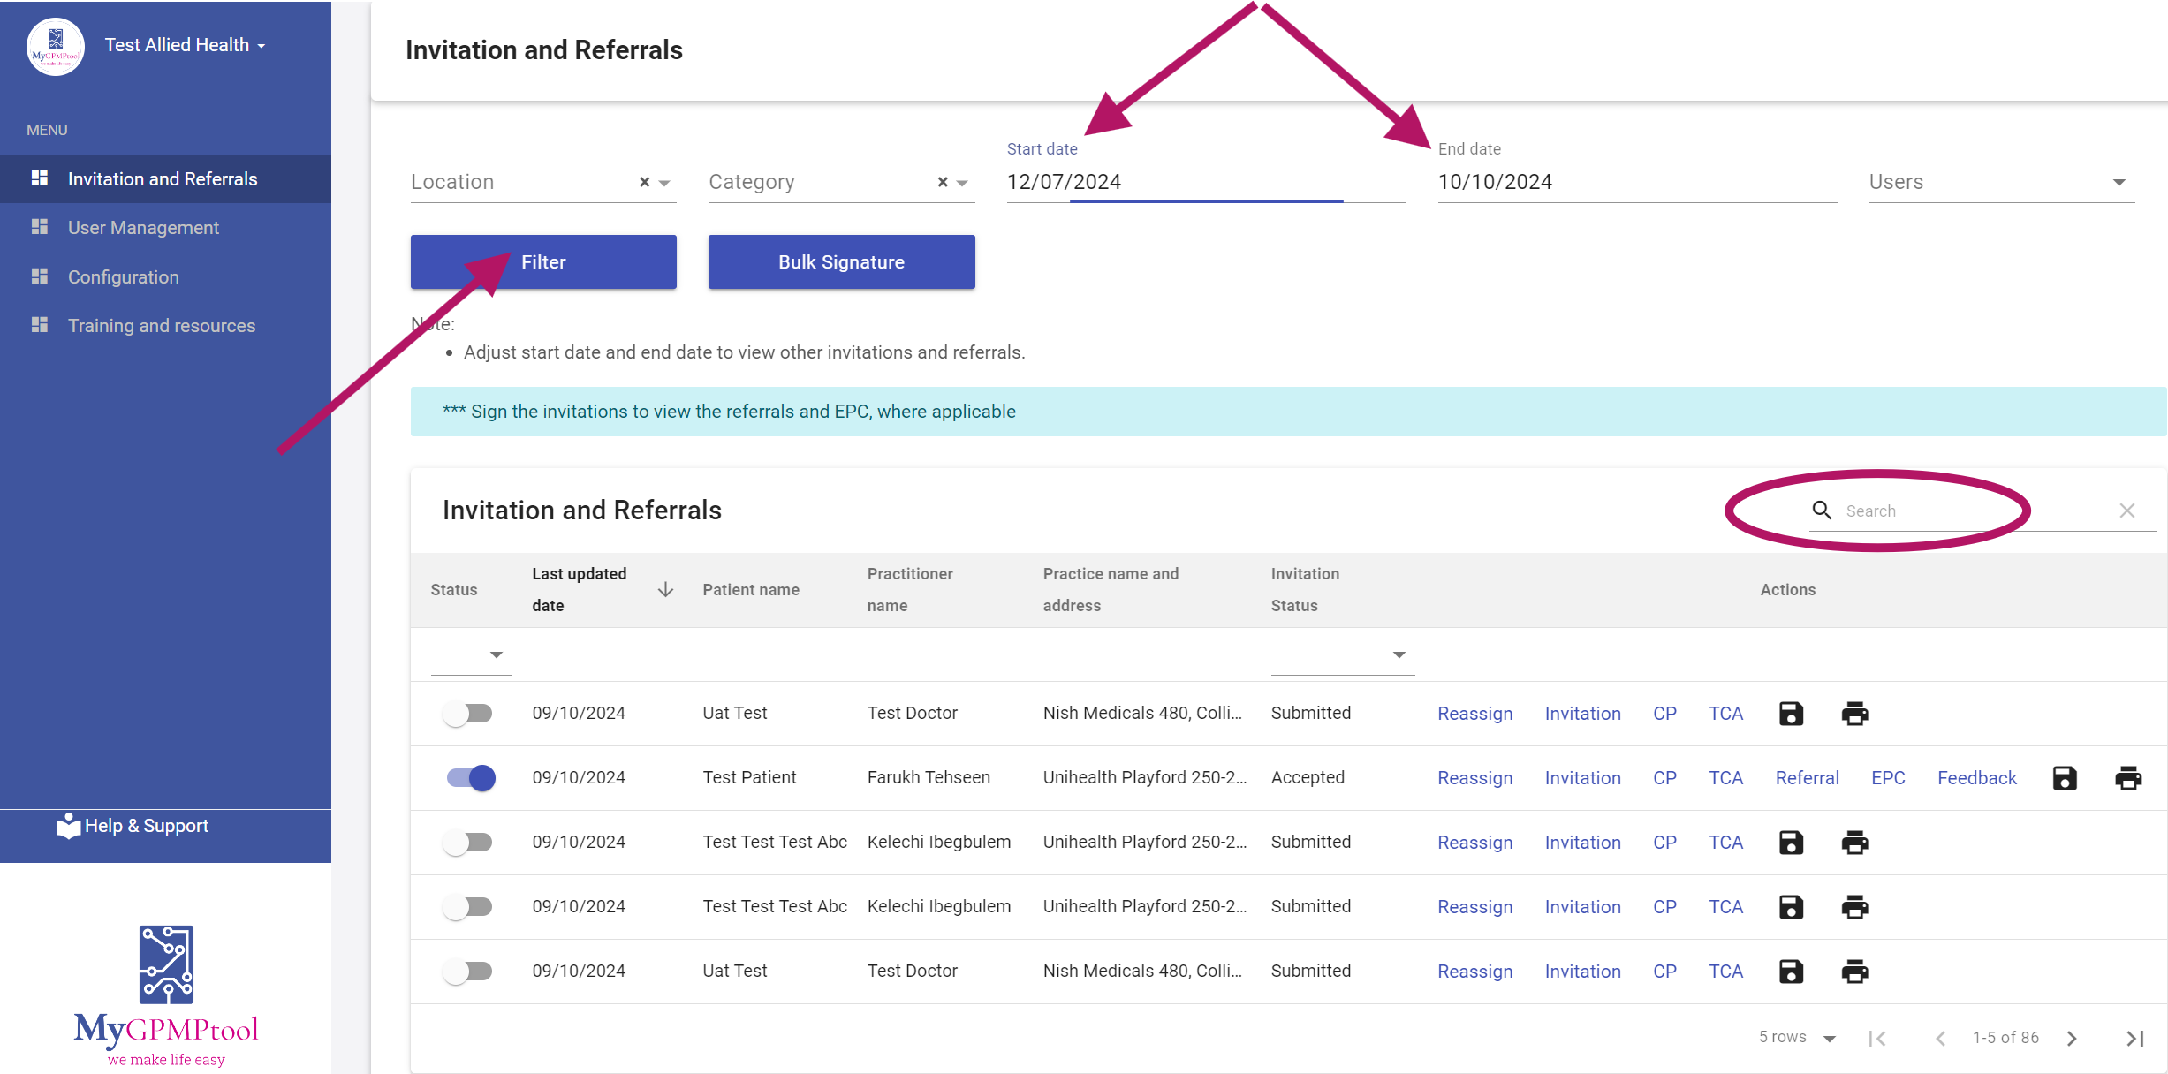2168x1074 pixels.
Task: Save the first Uat Test row with disk icon
Action: click(1791, 714)
